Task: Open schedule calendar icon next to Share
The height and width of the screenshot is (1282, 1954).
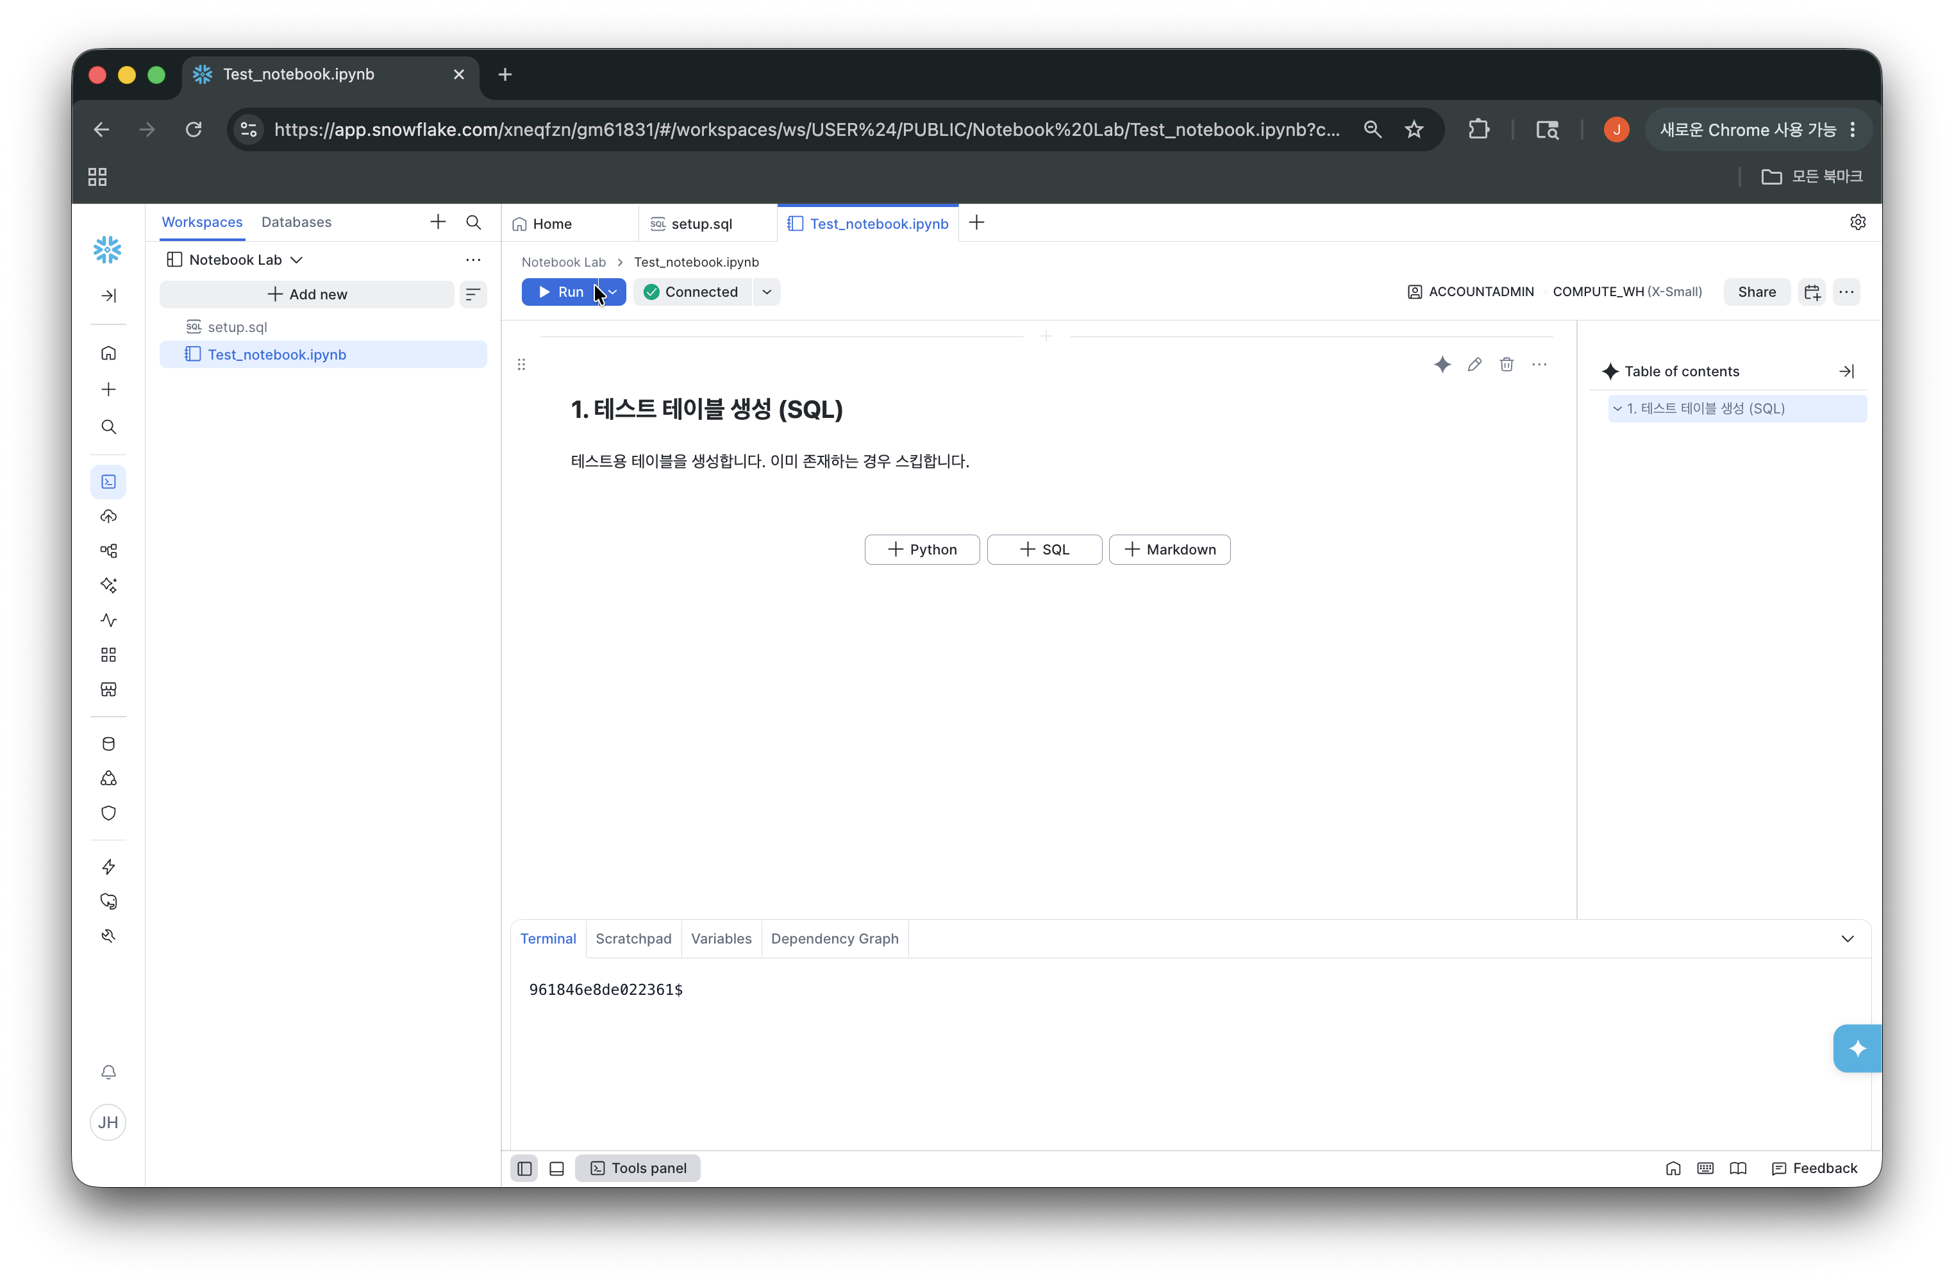Action: click(1812, 292)
